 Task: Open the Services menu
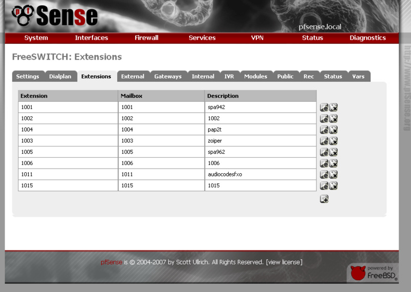click(202, 38)
